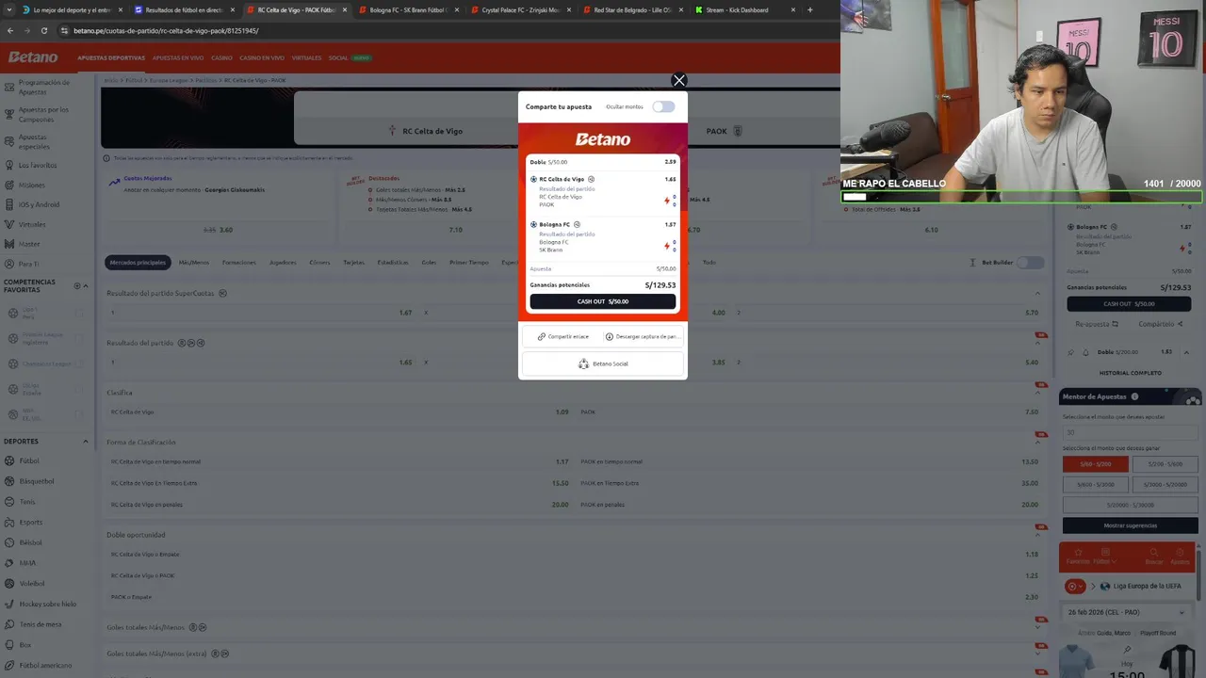Click Programación de Apuestas icon in sidebar
1206x678 pixels.
coord(8,87)
